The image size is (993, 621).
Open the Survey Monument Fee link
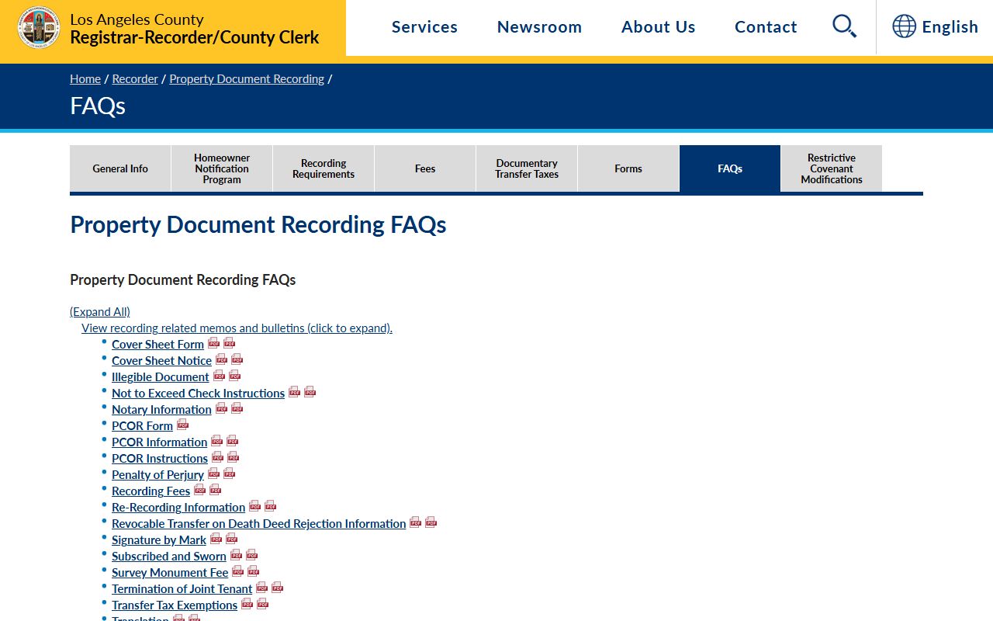170,572
